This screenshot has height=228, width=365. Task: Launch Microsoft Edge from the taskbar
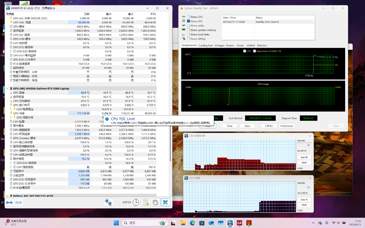[x=192, y=223]
